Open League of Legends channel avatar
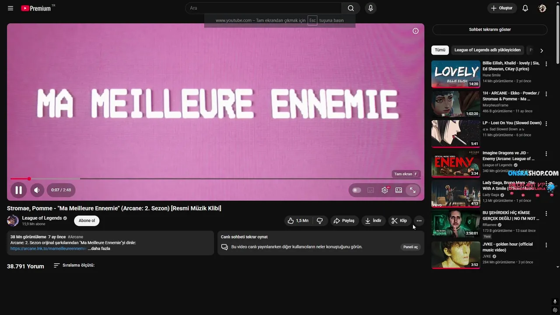Viewport: 560px width, 315px height. tap(13, 220)
